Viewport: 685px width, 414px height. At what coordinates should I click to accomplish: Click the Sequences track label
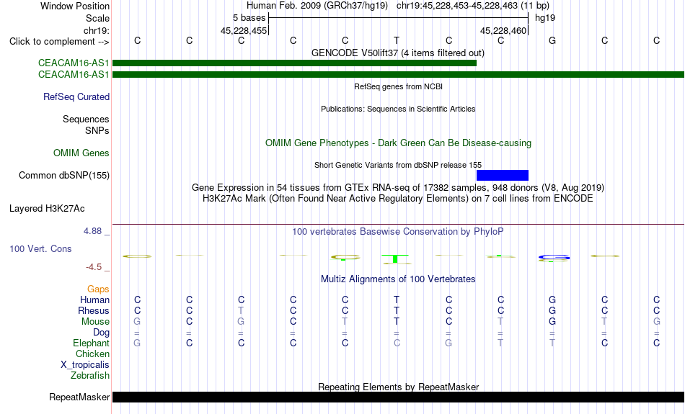point(86,119)
